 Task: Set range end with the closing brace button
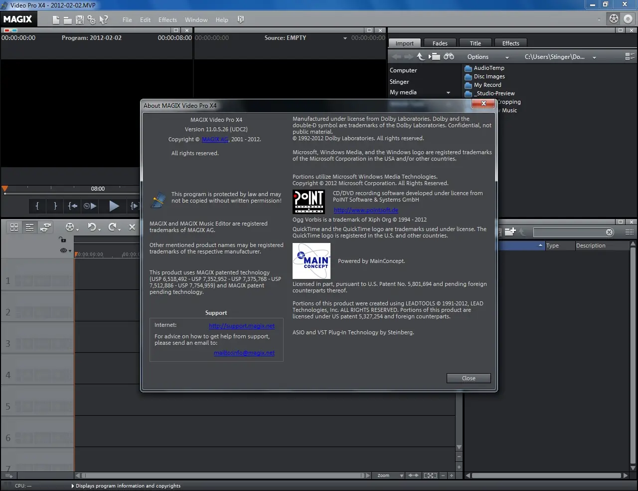click(55, 206)
